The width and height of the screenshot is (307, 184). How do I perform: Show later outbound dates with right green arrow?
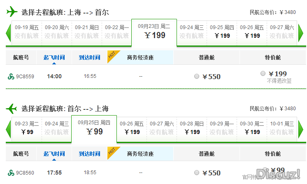300,33
